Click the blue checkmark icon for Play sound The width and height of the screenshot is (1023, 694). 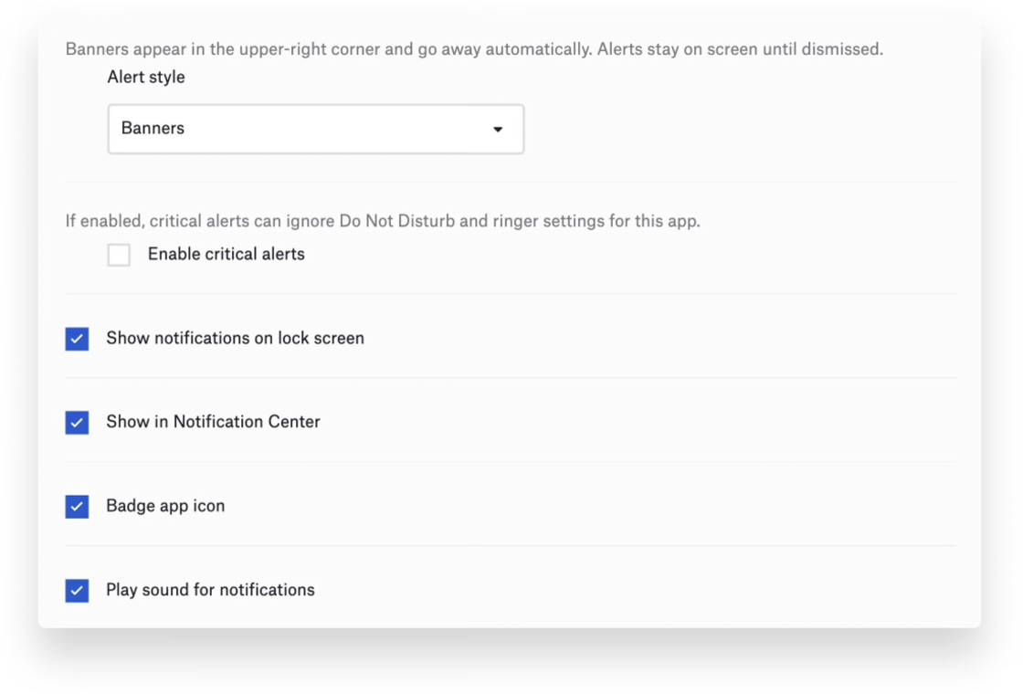coord(78,591)
